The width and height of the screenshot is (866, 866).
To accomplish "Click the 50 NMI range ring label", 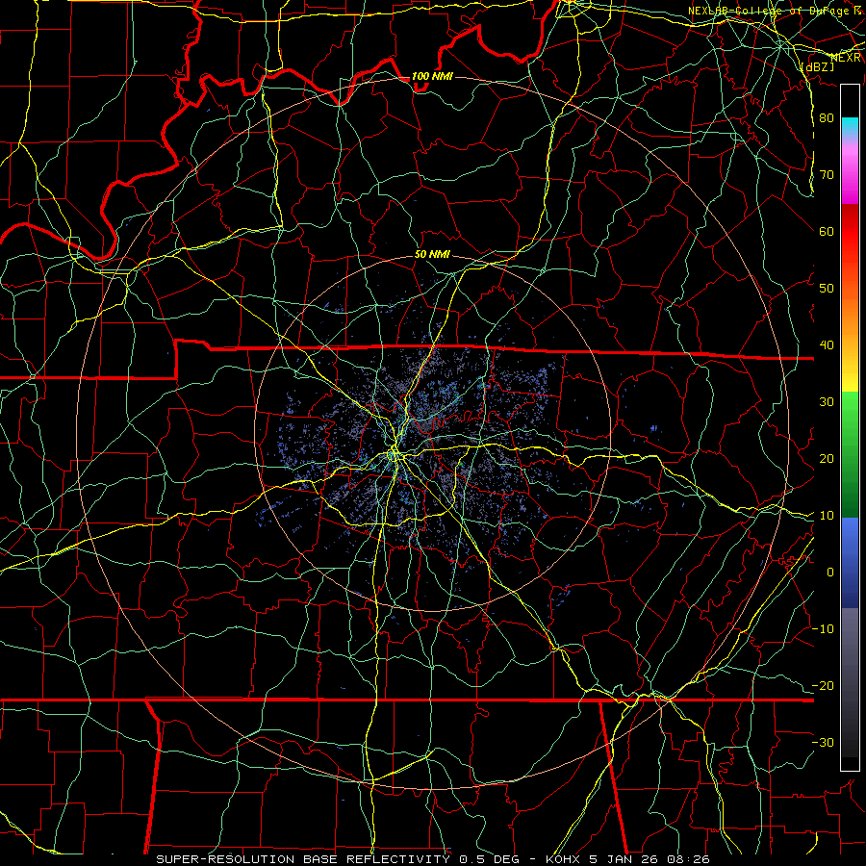I will coord(432,255).
